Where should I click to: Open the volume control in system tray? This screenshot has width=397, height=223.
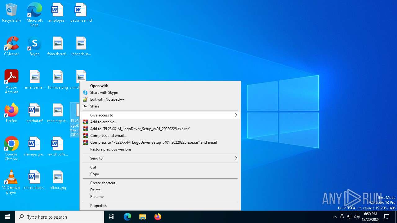[x=357, y=217]
